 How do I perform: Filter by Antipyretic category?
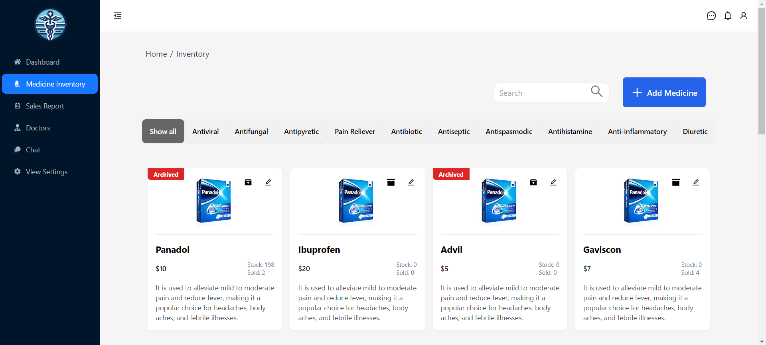click(x=302, y=131)
